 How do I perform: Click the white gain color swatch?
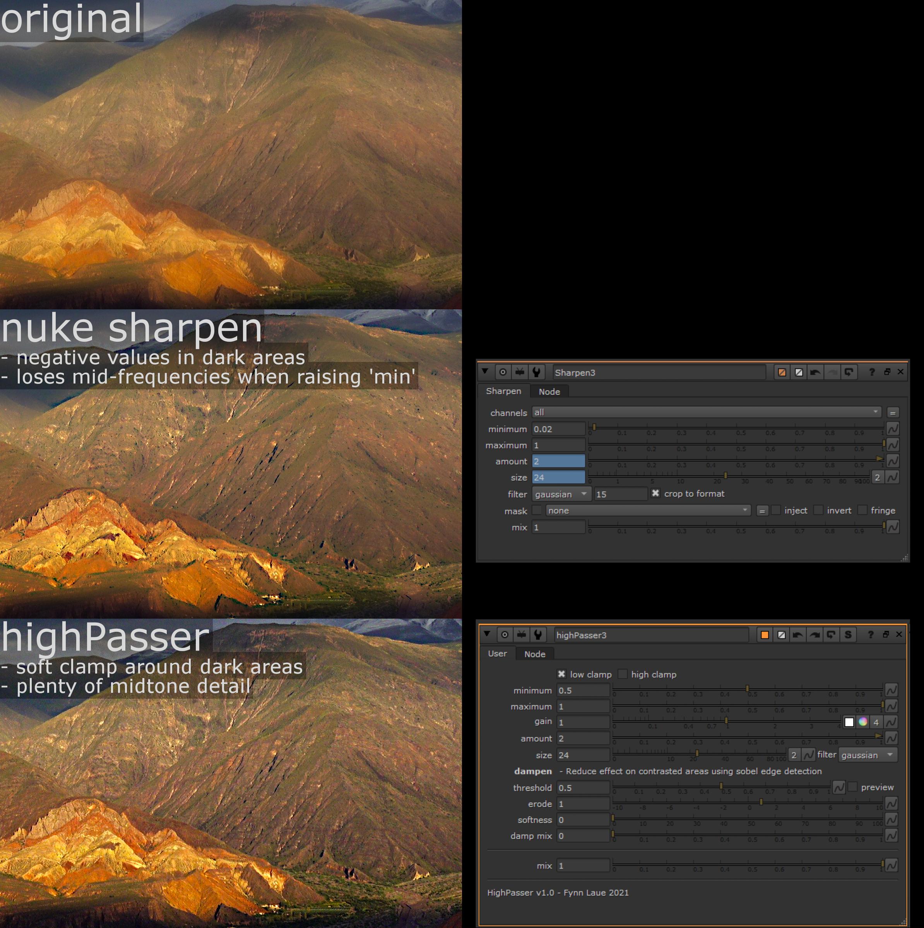point(849,722)
